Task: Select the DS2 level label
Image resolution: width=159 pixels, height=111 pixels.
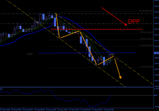Action: 30,54
